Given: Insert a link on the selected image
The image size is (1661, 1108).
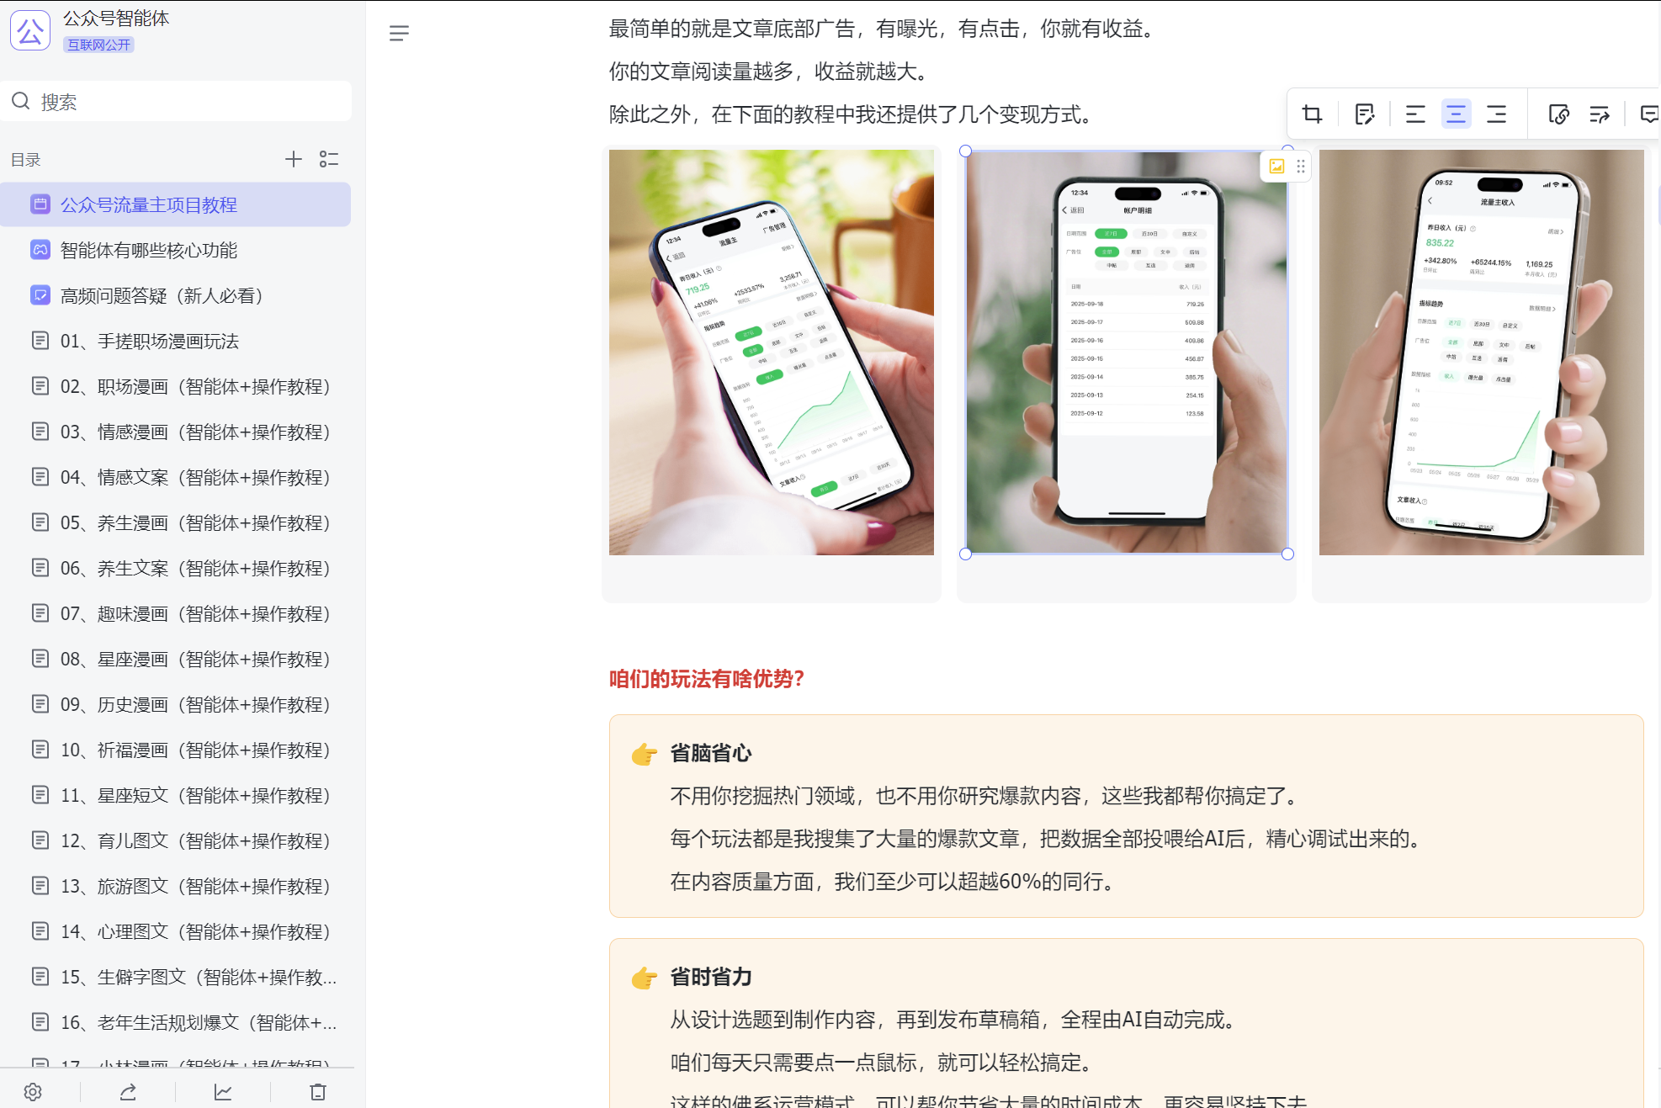Looking at the screenshot, I should click(1558, 114).
